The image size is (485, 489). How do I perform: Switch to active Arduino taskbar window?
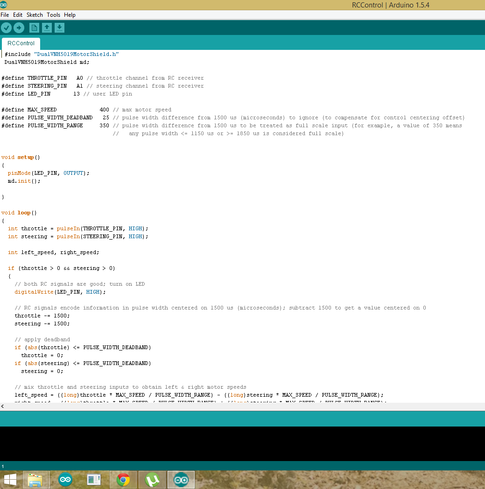181,480
